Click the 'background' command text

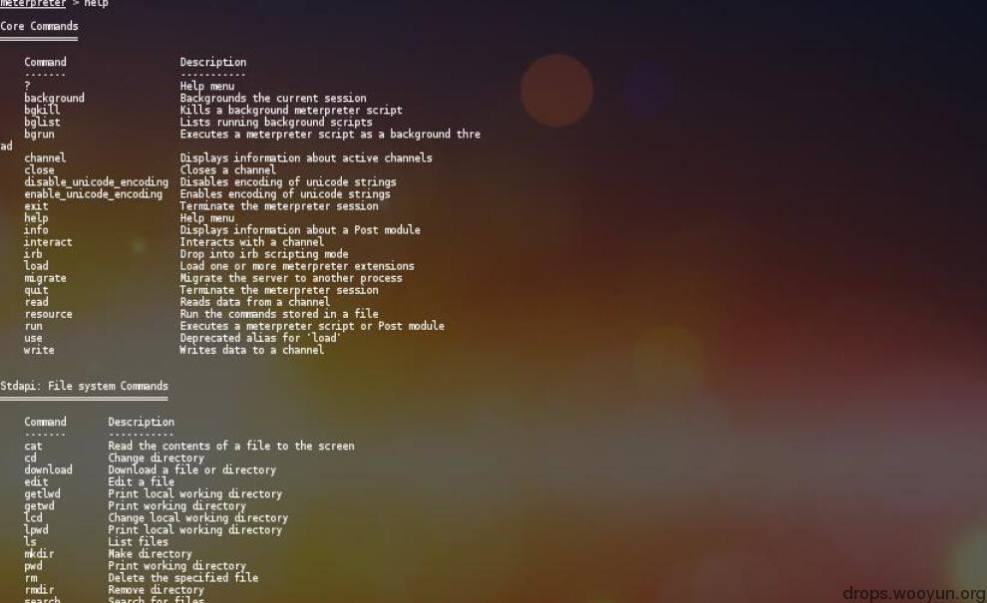[54, 99]
